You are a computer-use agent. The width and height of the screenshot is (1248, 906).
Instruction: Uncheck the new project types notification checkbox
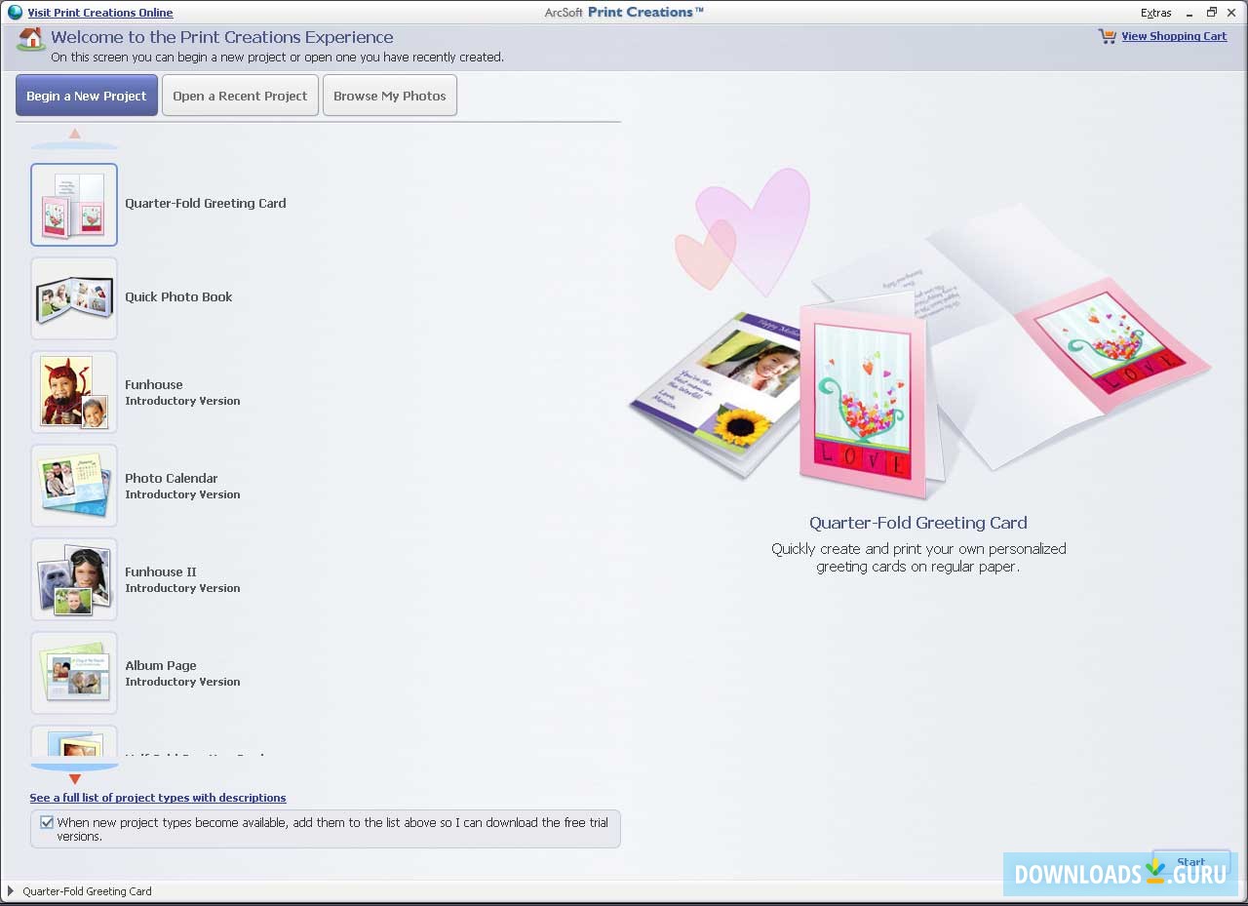pyautogui.click(x=46, y=822)
